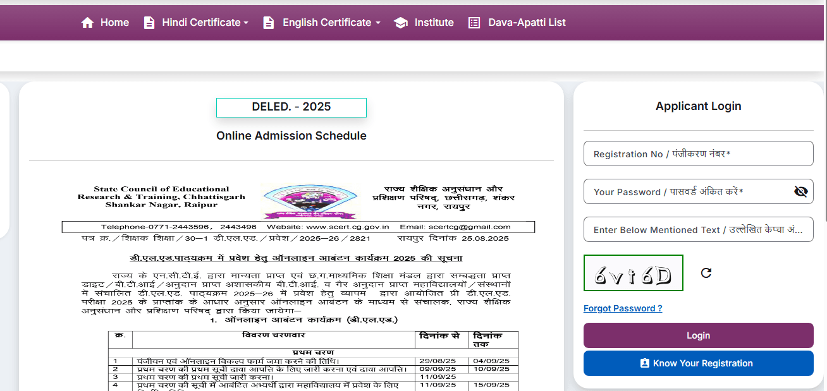Click the captcha image showing 6vt6D
The image size is (827, 391).
pyautogui.click(x=633, y=273)
